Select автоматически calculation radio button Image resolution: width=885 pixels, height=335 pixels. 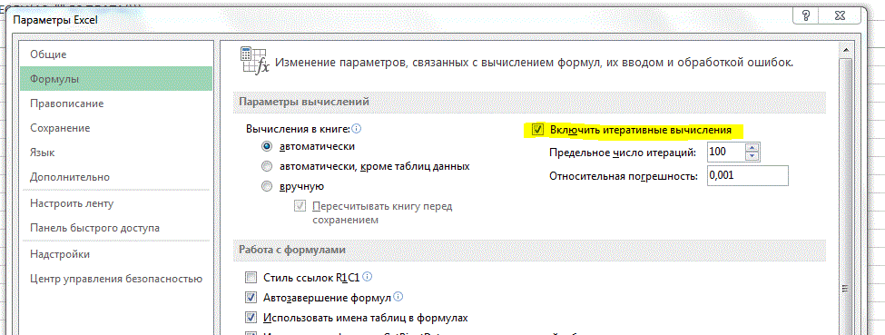(x=266, y=146)
